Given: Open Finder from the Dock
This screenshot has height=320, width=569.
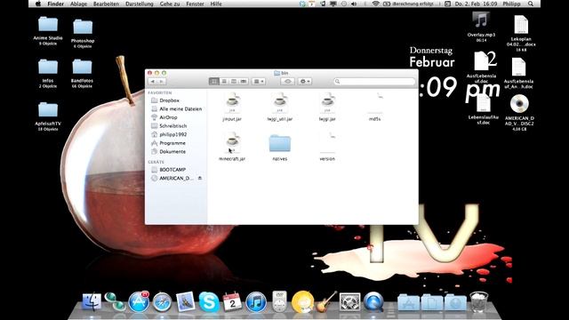Looking at the screenshot, I should [92, 302].
